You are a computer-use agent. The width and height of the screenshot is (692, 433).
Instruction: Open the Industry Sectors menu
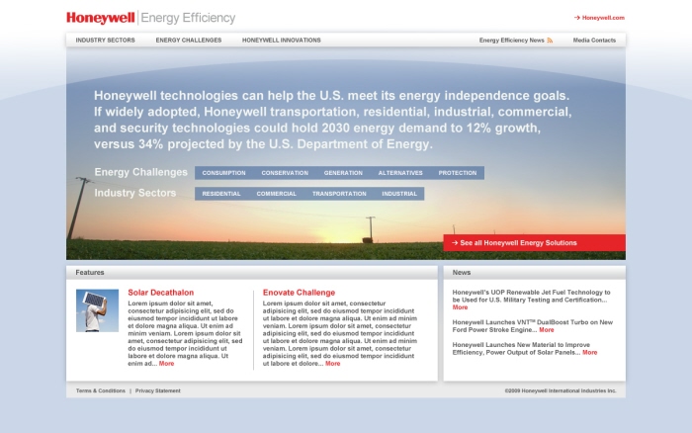105,41
